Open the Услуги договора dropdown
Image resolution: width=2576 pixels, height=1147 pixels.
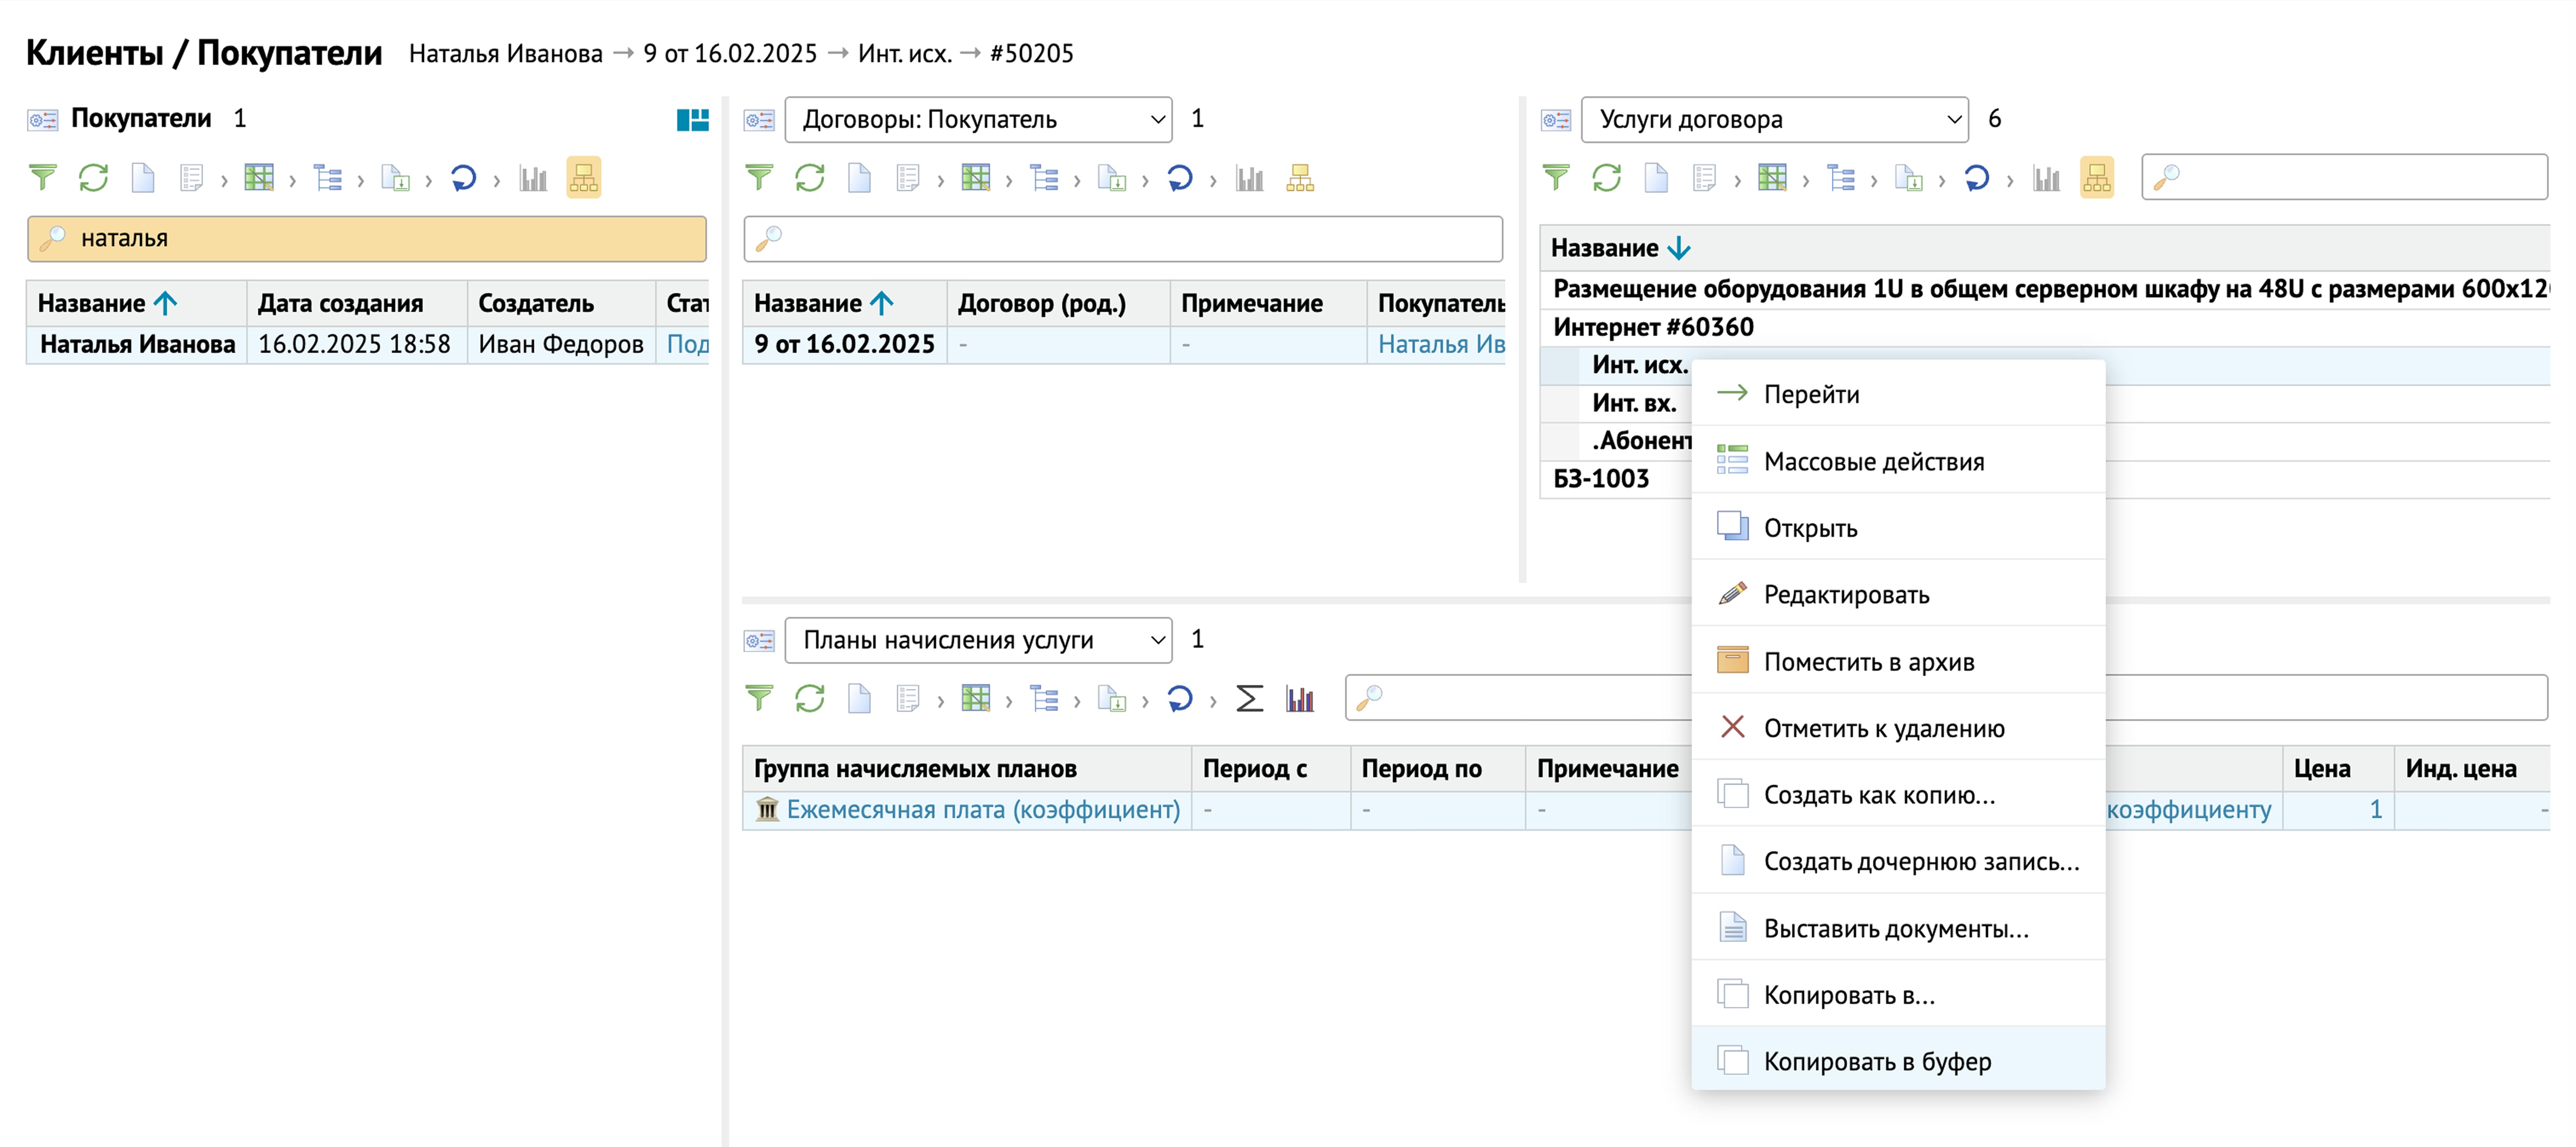1775,120
